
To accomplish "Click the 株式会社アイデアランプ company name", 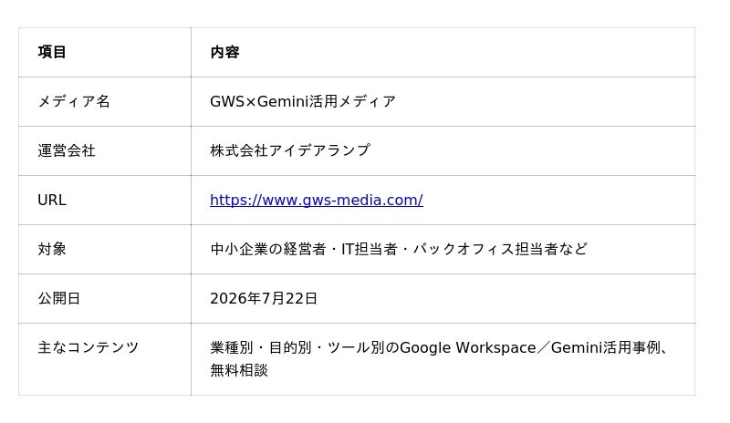I will click(290, 150).
